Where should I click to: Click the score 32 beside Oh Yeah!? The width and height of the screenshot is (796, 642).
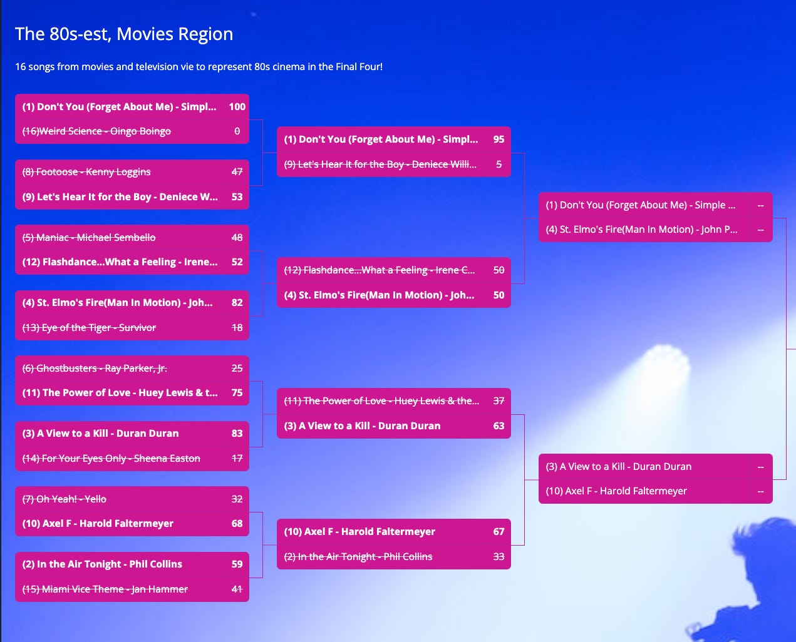tap(237, 499)
